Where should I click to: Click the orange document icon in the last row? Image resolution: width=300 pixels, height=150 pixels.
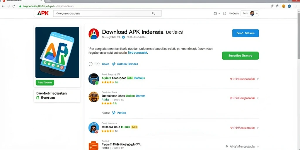[93, 146]
